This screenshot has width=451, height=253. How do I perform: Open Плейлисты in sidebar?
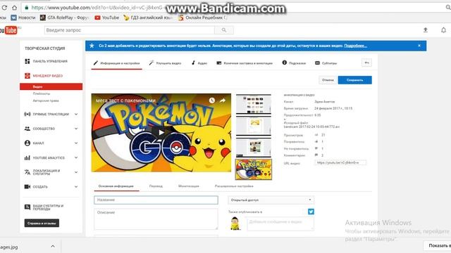[x=42, y=93]
